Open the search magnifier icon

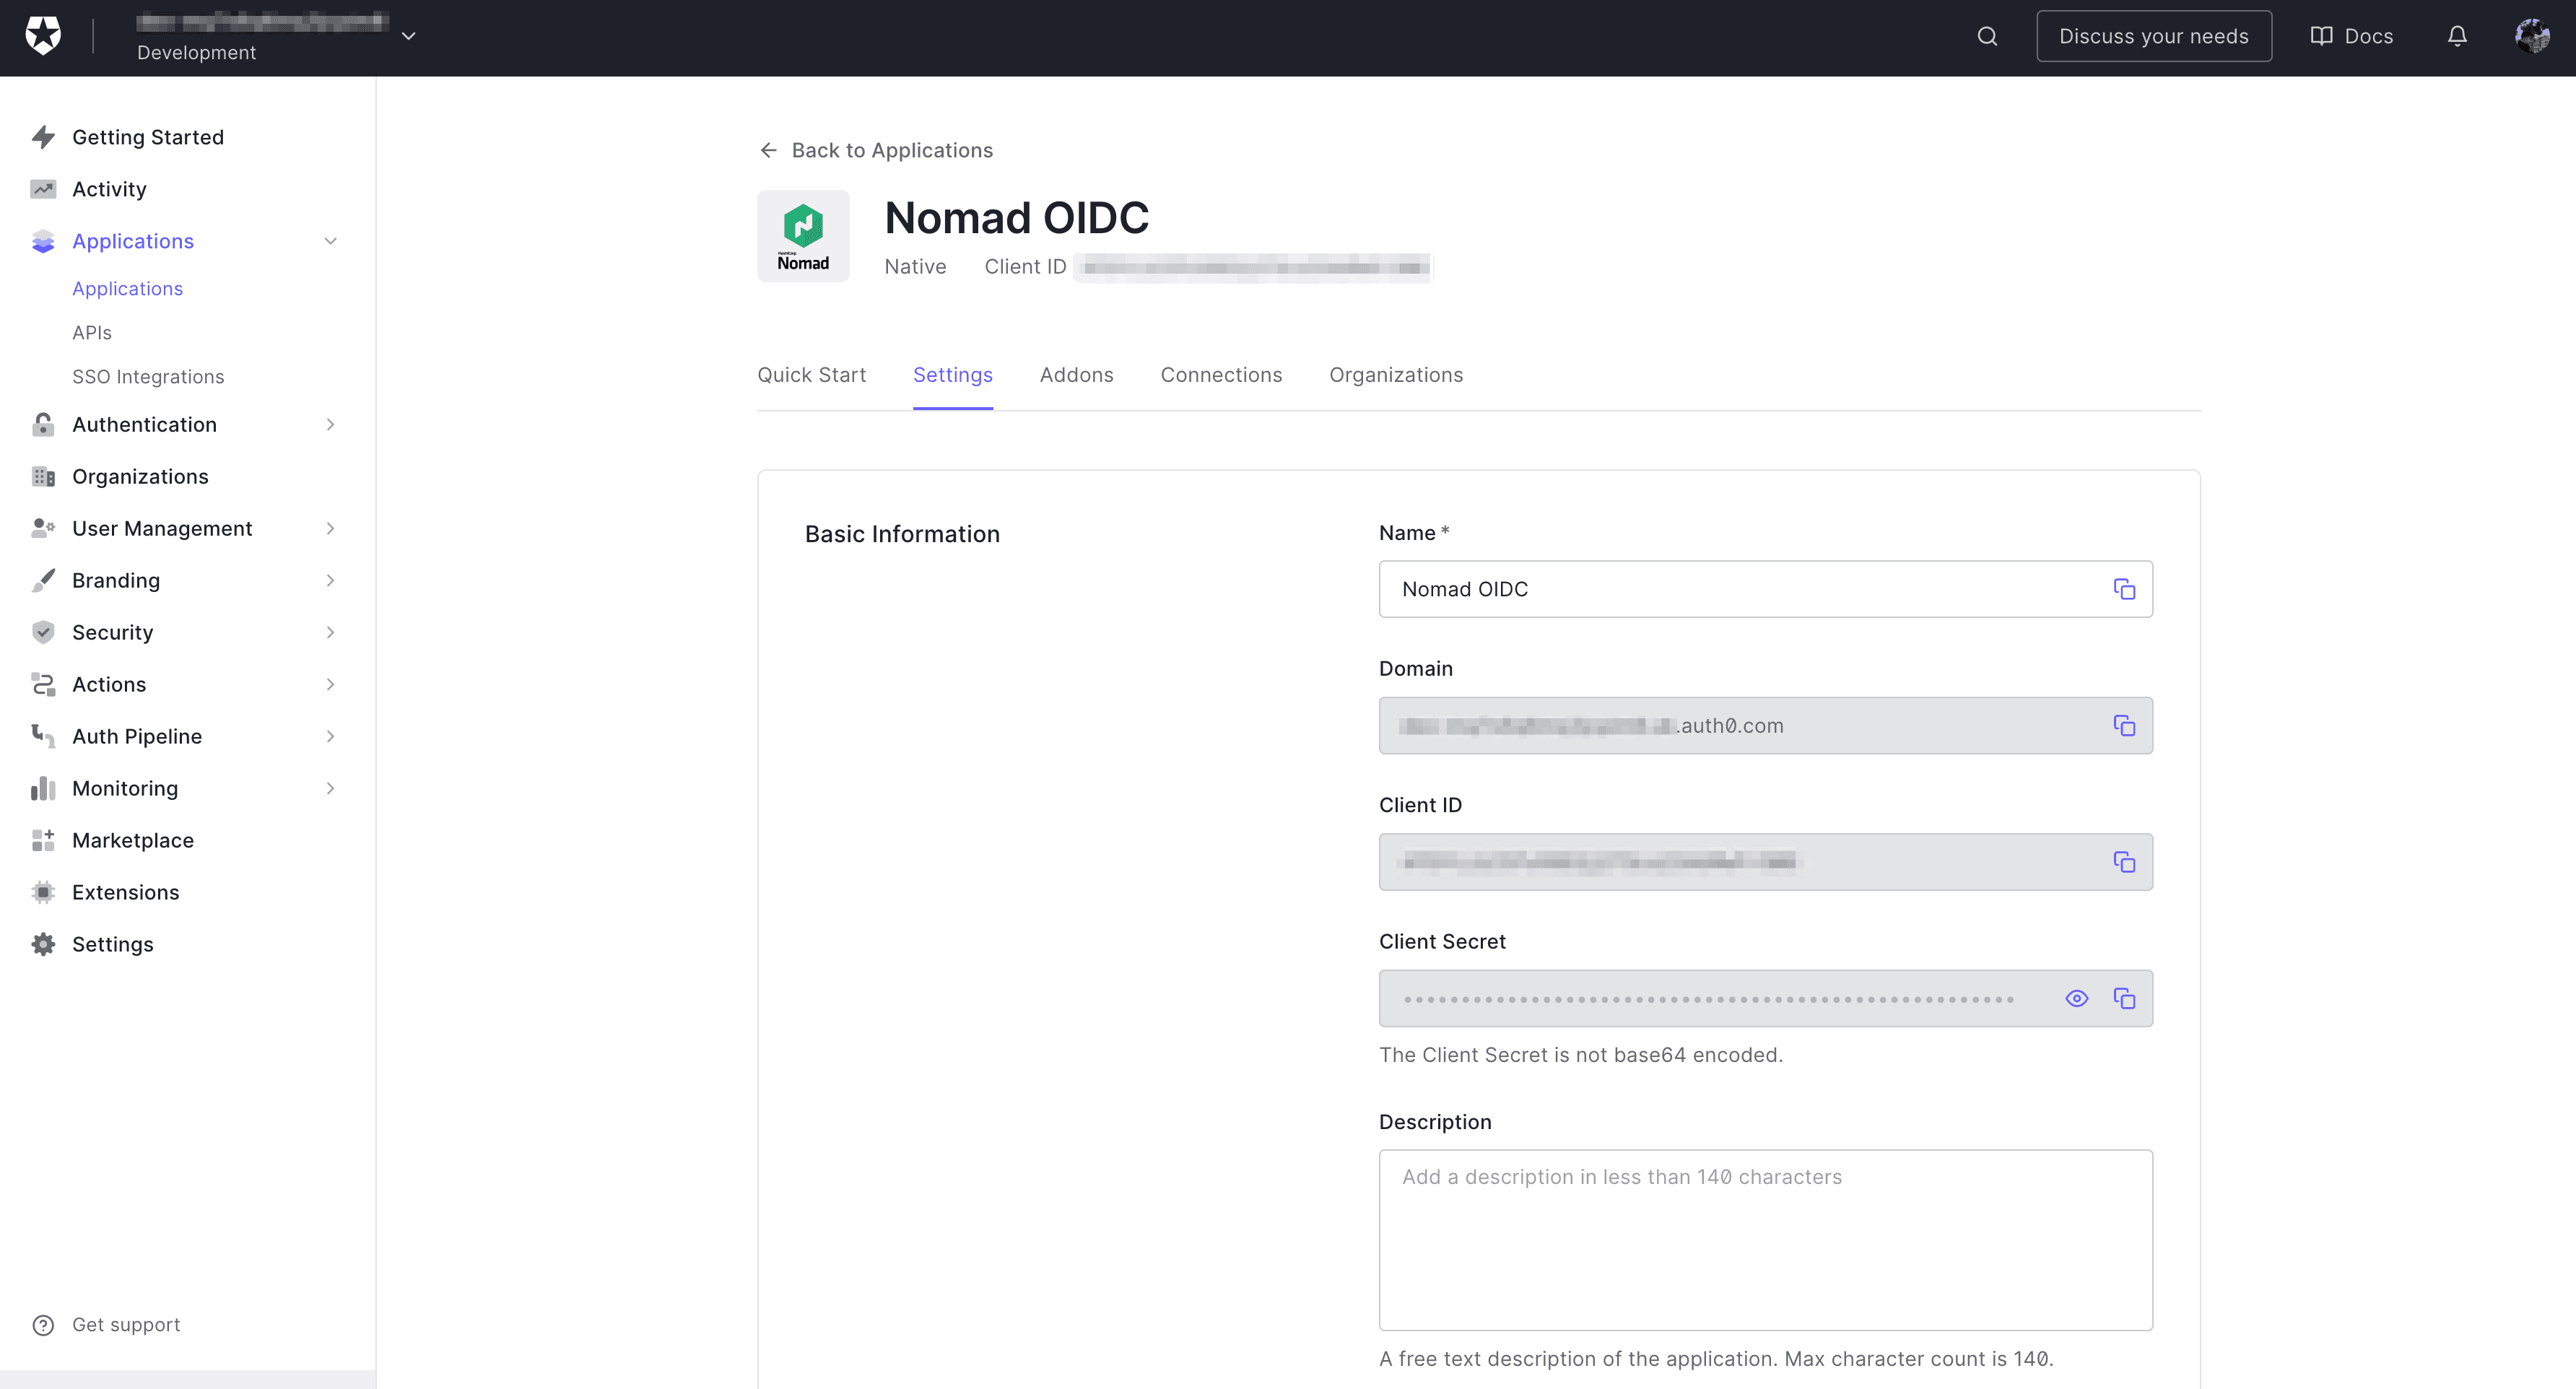(1987, 37)
